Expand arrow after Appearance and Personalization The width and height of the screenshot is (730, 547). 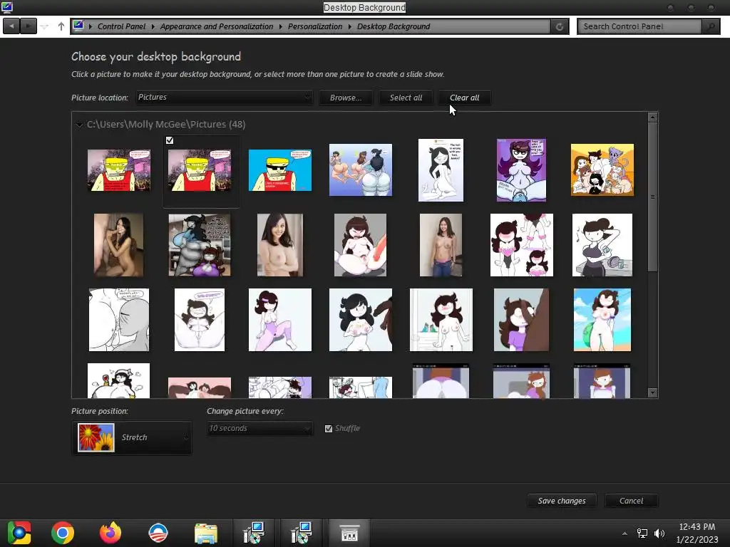280,26
